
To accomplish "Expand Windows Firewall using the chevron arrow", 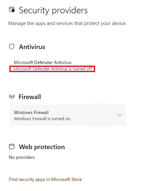I will pos(119,115).
